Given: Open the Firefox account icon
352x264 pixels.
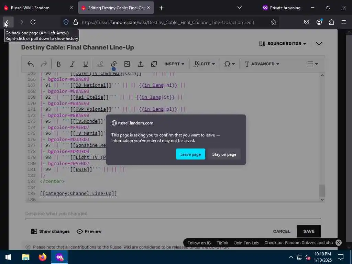Looking at the screenshot, I should tap(319, 22).
